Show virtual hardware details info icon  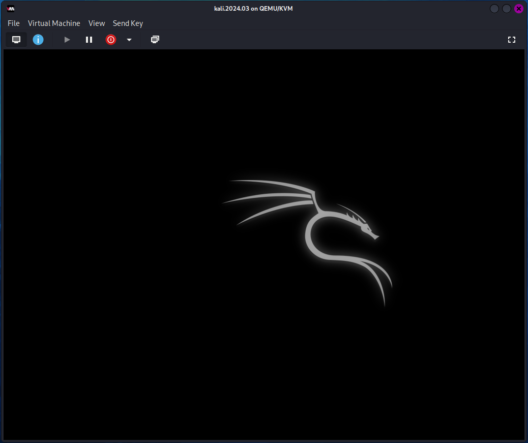point(38,40)
